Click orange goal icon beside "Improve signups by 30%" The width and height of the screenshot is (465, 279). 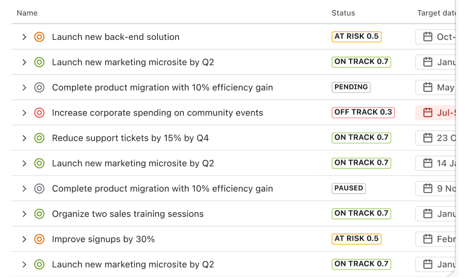click(x=39, y=239)
